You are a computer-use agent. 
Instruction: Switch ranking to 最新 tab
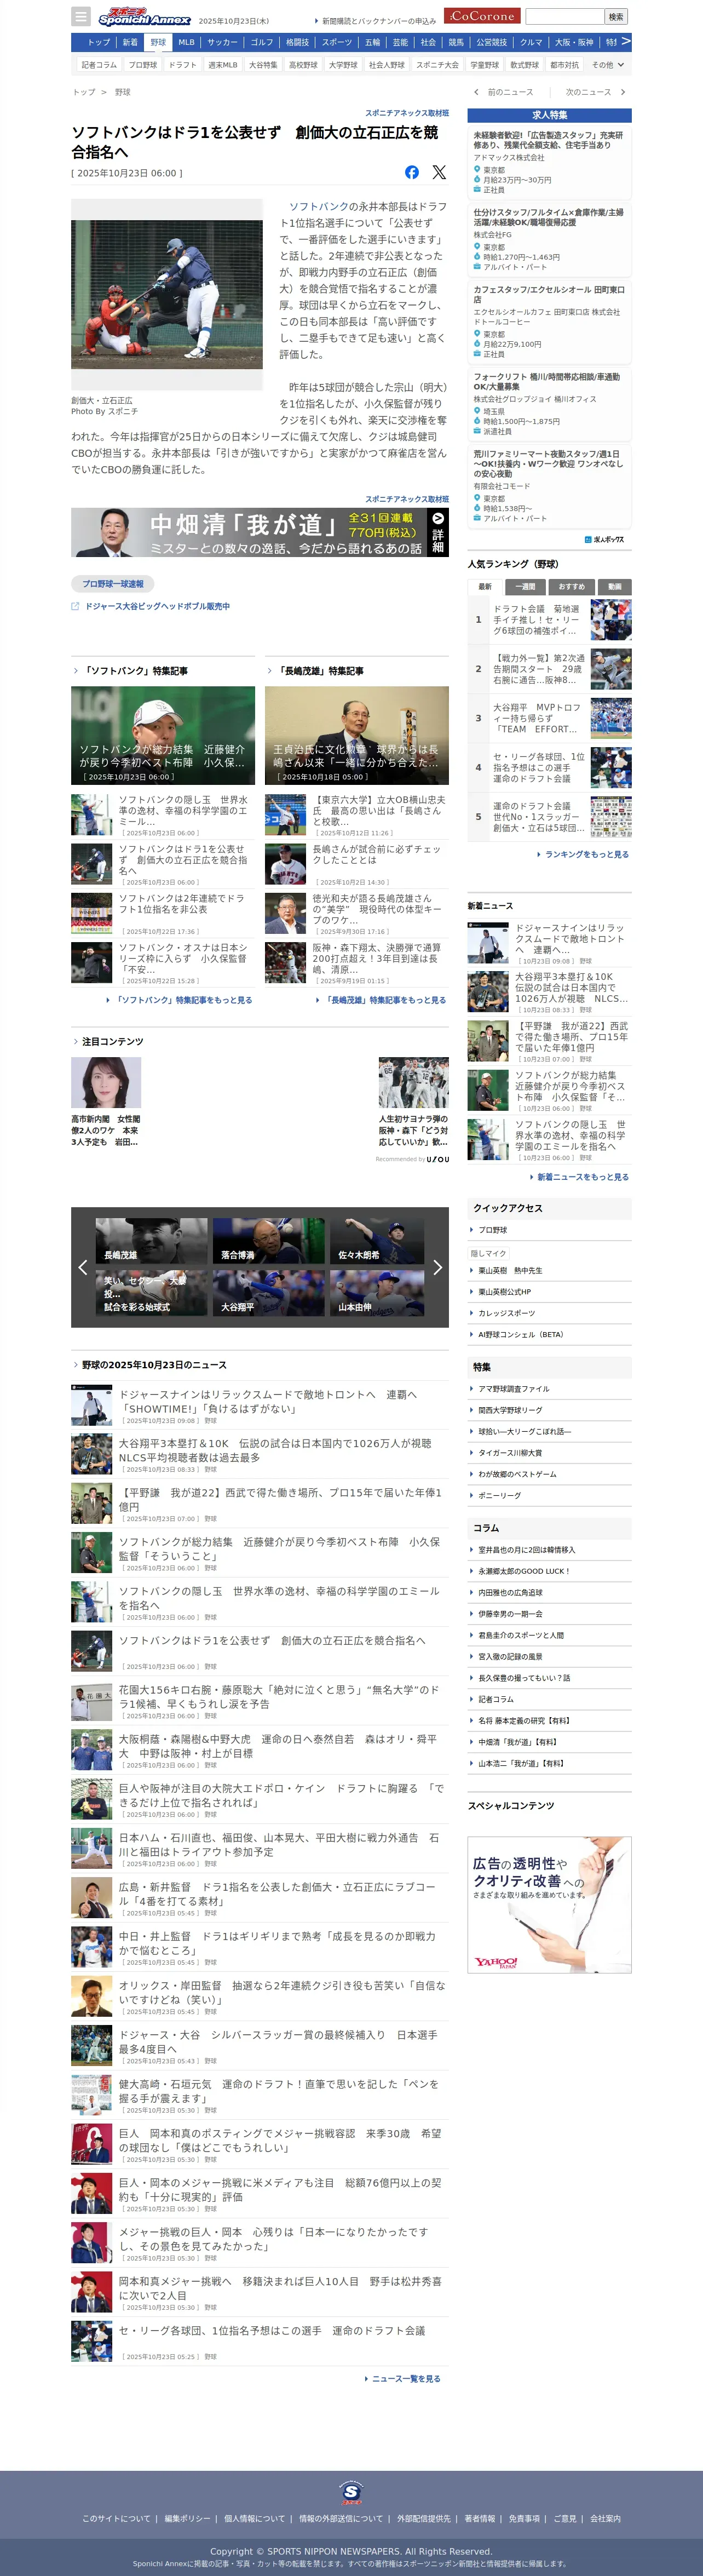(x=485, y=587)
